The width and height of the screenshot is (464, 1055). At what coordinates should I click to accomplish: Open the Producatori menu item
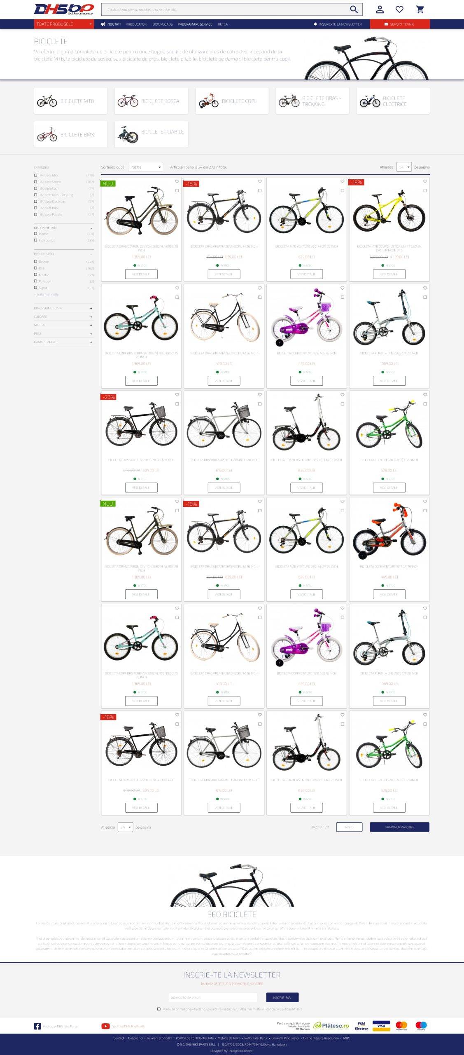[136, 24]
